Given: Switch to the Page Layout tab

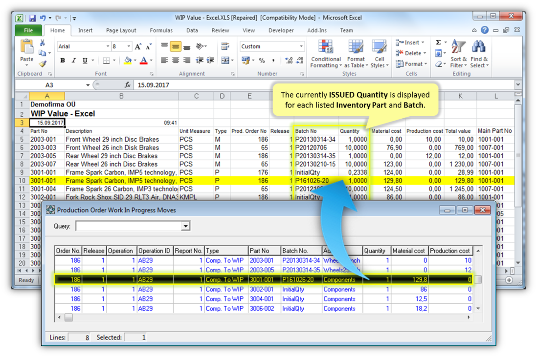Looking at the screenshot, I should point(121,30).
